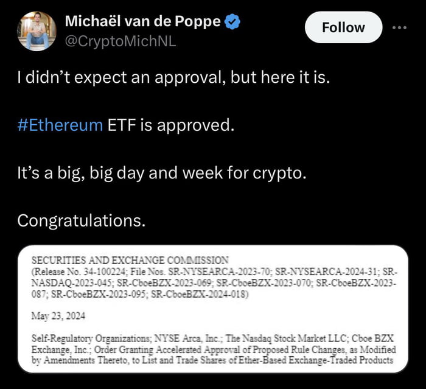426x389 pixels.
Task: Click the #Ethereum hashtag link
Action: [x=60, y=125]
